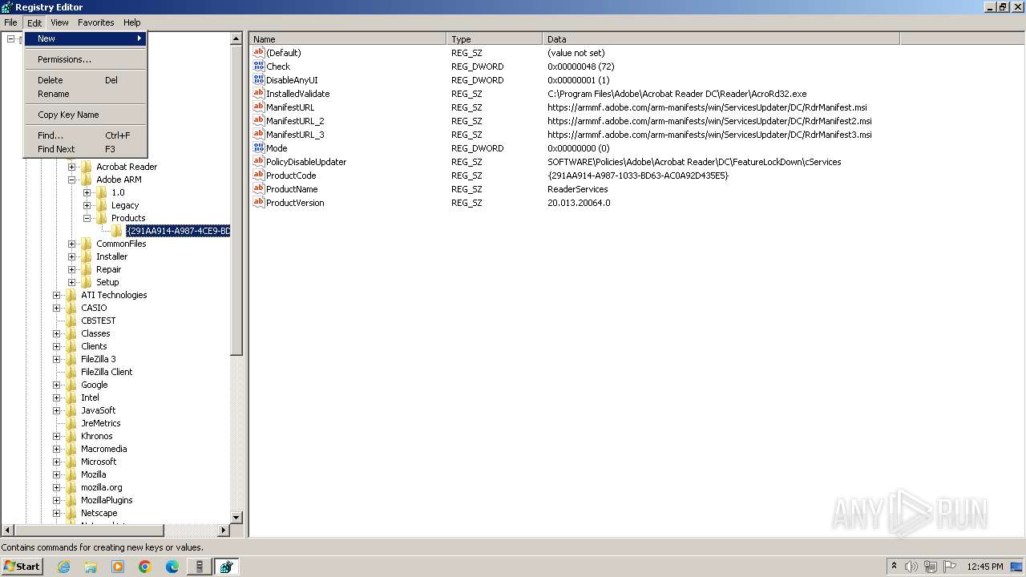The width and height of the screenshot is (1026, 577).
Task: Choose Delete in the Edit menu
Action: (x=85, y=80)
